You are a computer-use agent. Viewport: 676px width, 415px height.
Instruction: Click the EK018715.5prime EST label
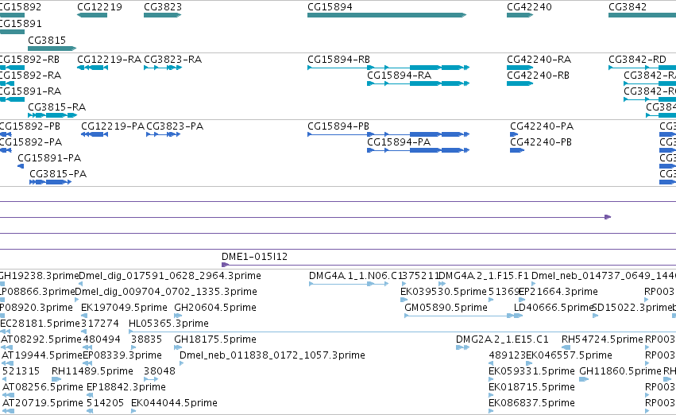[531, 387]
